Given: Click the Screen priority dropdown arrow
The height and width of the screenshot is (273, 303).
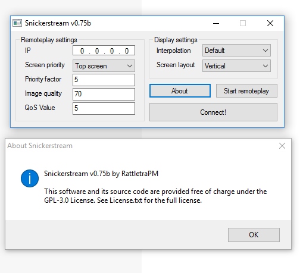Looking at the screenshot, I should coord(130,66).
